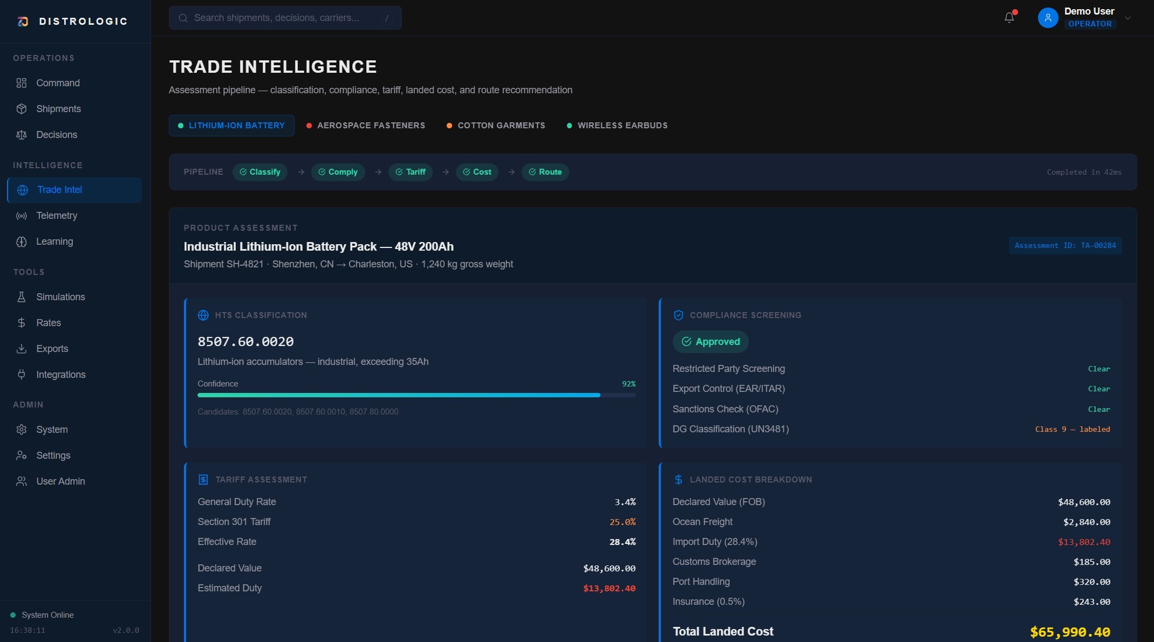The height and width of the screenshot is (642, 1154).
Task: Switch to the Wireless Earbuds tab
Action: click(617, 126)
